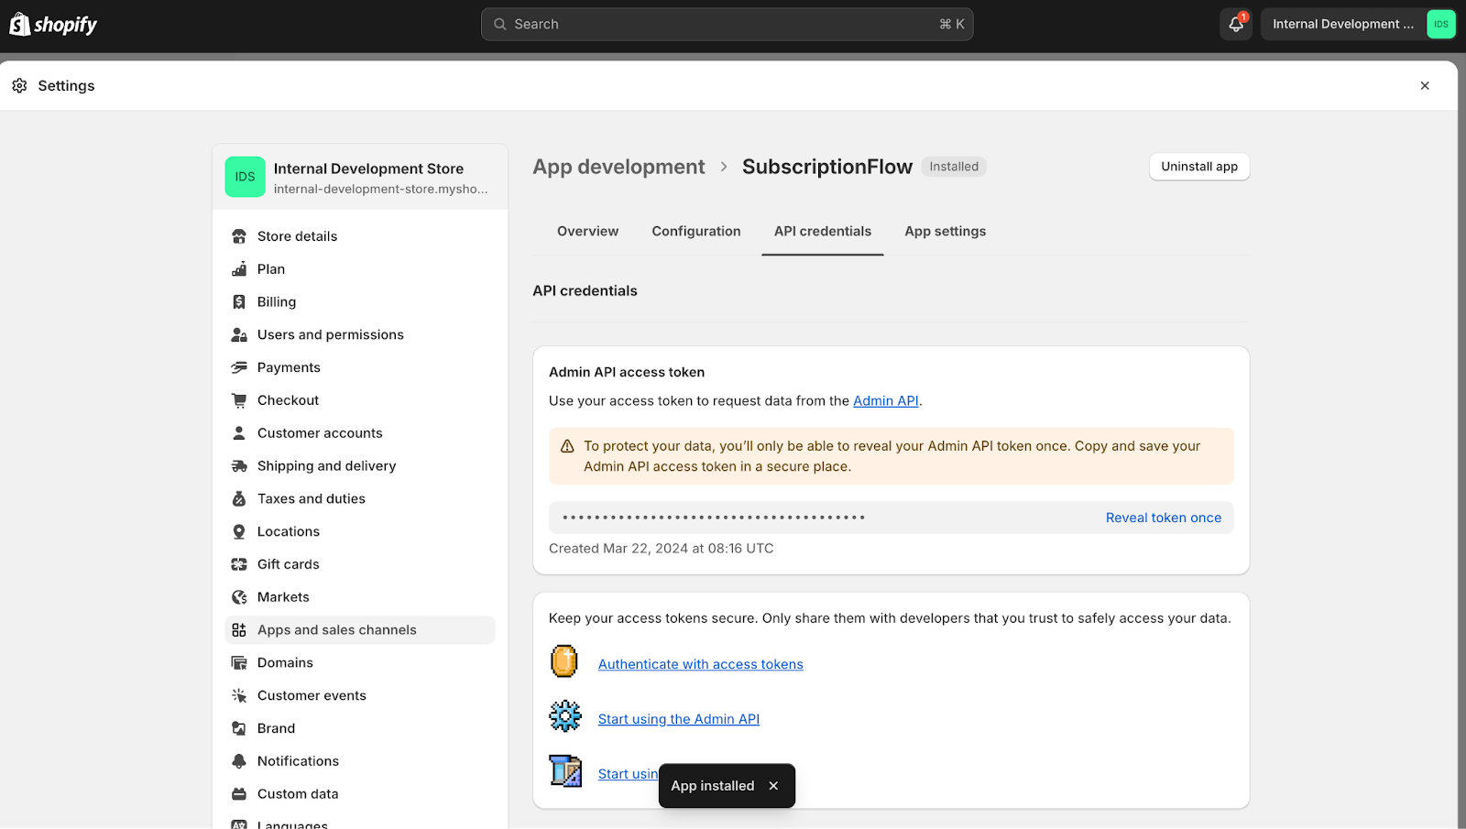Image resolution: width=1466 pixels, height=829 pixels.
Task: Click the Installed status badge
Action: 954,167
